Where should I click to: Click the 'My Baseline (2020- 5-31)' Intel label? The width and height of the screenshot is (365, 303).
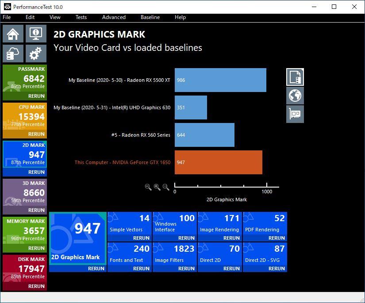point(112,107)
